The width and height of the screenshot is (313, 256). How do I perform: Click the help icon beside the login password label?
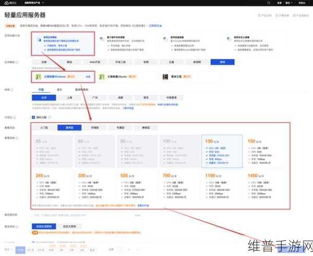tap(17, 226)
